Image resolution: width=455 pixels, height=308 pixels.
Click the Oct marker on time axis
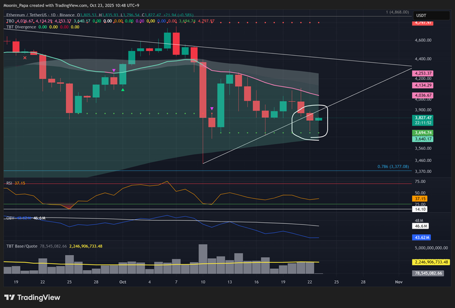[123, 283]
